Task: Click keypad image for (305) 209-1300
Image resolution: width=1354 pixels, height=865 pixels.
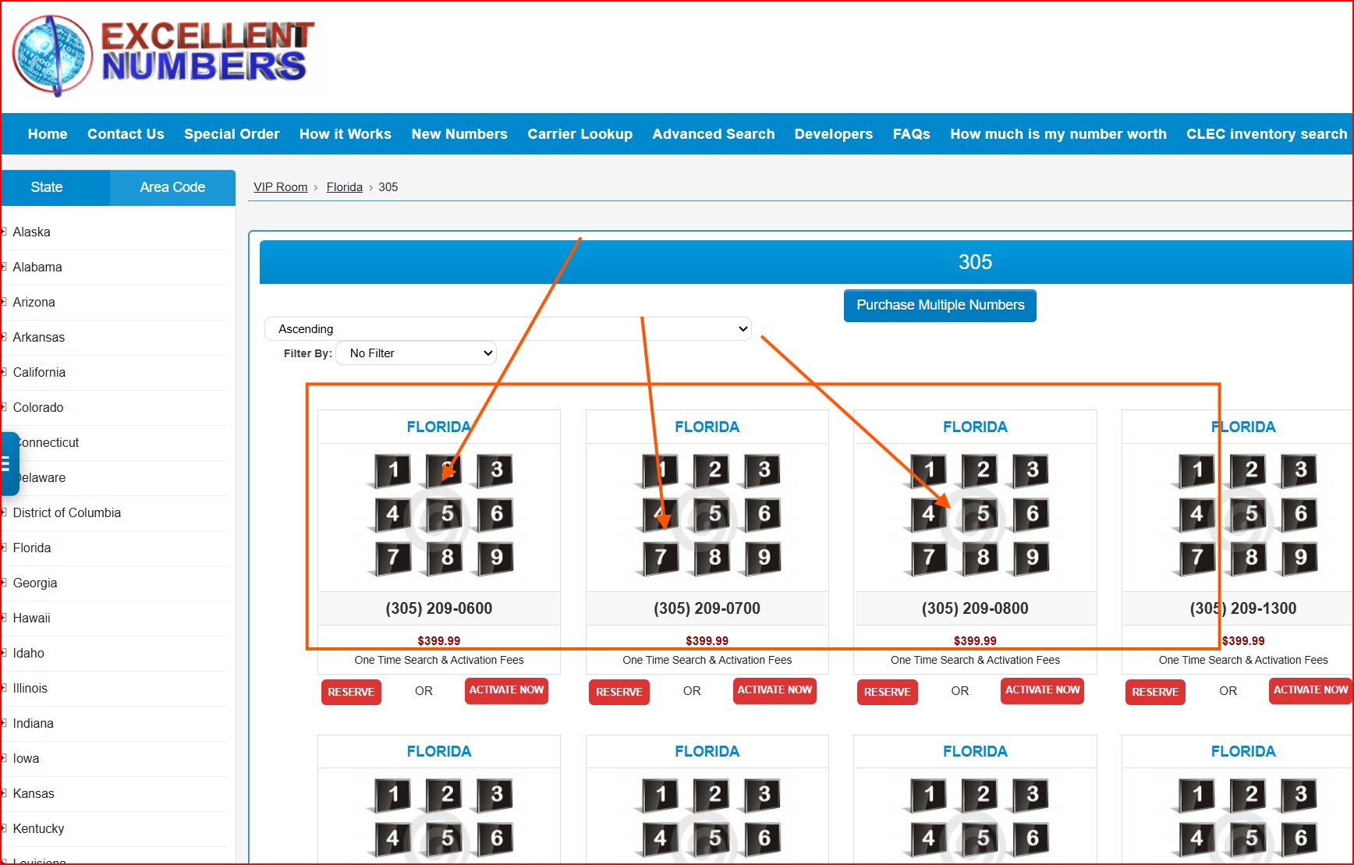Action: click(x=1243, y=515)
